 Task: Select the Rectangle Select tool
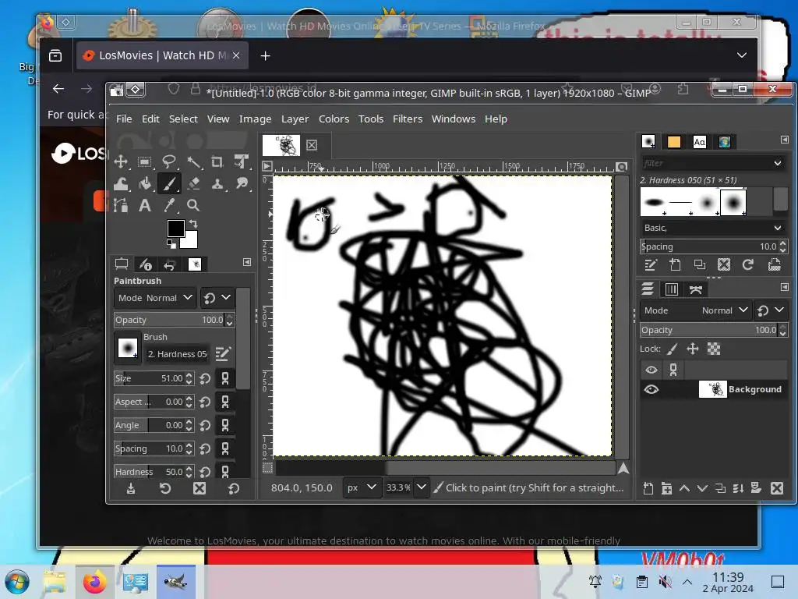pyautogui.click(x=144, y=162)
